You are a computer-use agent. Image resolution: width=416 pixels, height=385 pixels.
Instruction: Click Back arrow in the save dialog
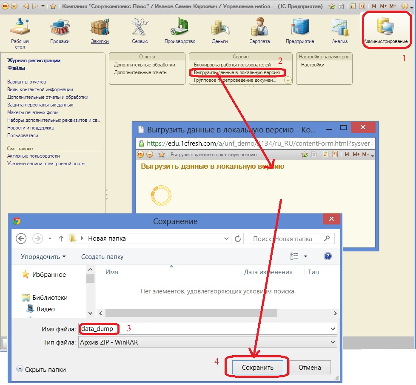(x=21, y=238)
